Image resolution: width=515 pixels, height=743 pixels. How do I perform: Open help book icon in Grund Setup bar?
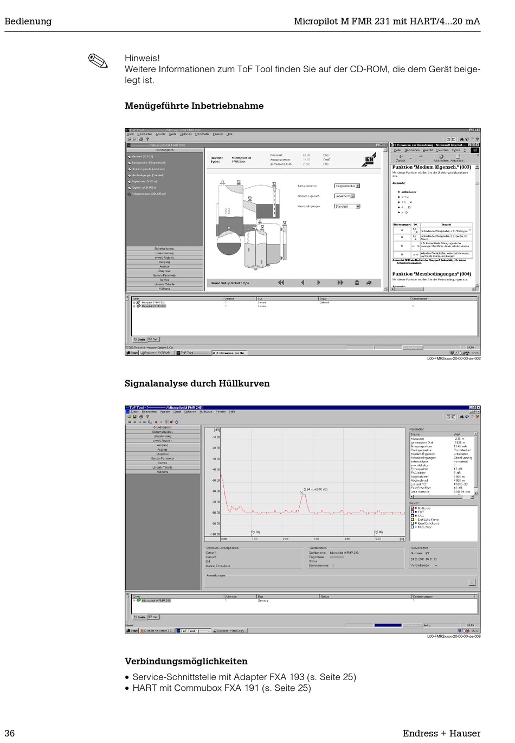(369, 283)
